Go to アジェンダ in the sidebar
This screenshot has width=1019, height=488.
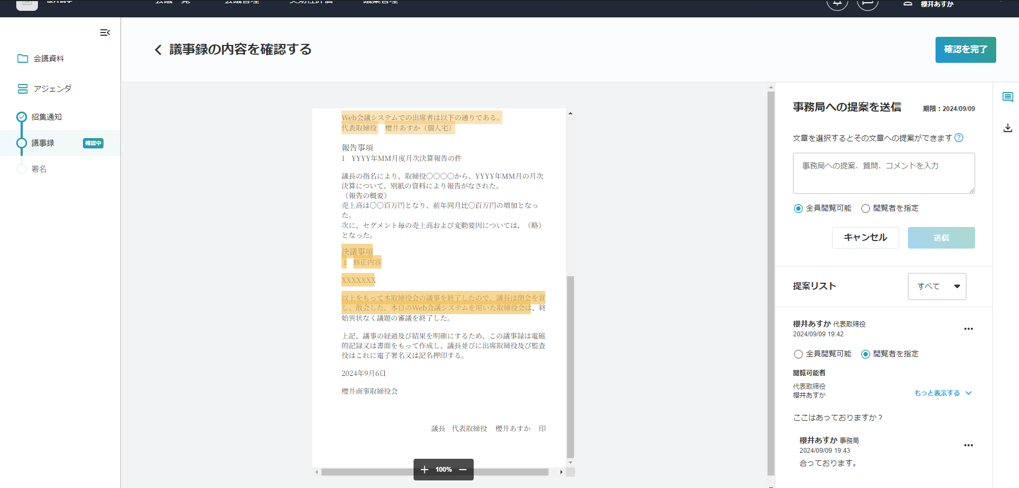pyautogui.click(x=52, y=89)
